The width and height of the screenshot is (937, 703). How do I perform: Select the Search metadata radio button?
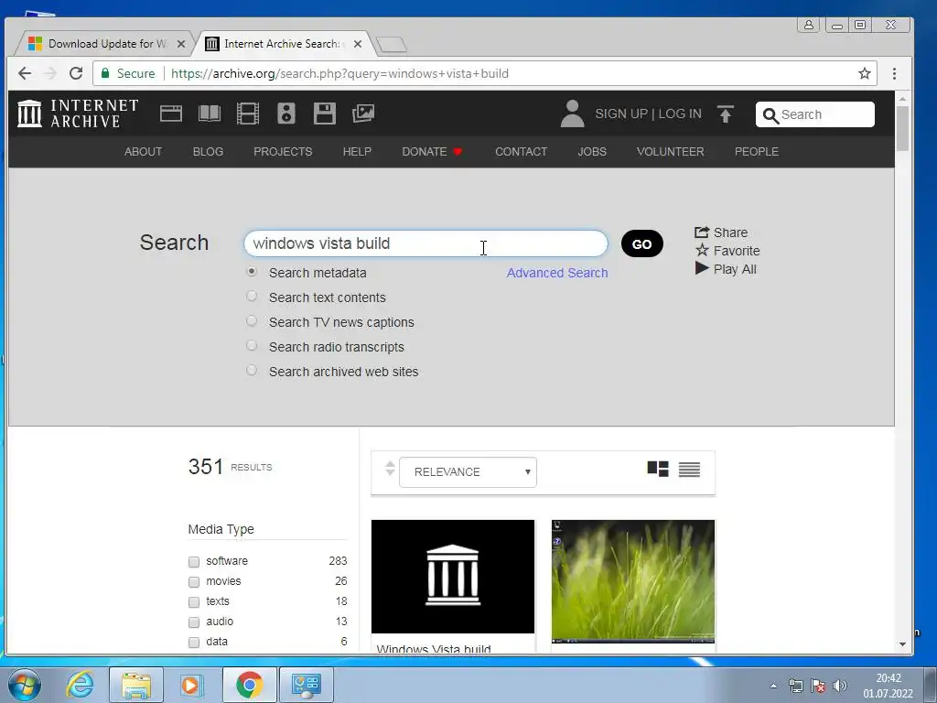(x=252, y=271)
